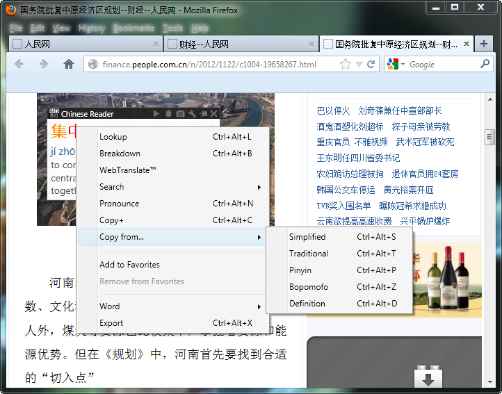Select Lookup in context menu
Viewport: 502px width, 394px height.
(x=172, y=137)
